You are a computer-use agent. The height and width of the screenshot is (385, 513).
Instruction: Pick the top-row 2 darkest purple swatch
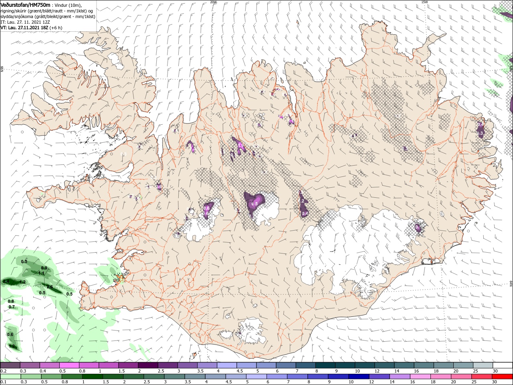click(x=147, y=365)
